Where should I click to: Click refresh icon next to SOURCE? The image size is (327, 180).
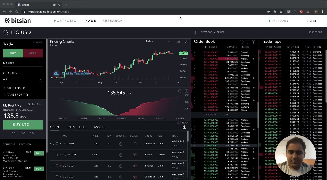[x=14, y=144]
